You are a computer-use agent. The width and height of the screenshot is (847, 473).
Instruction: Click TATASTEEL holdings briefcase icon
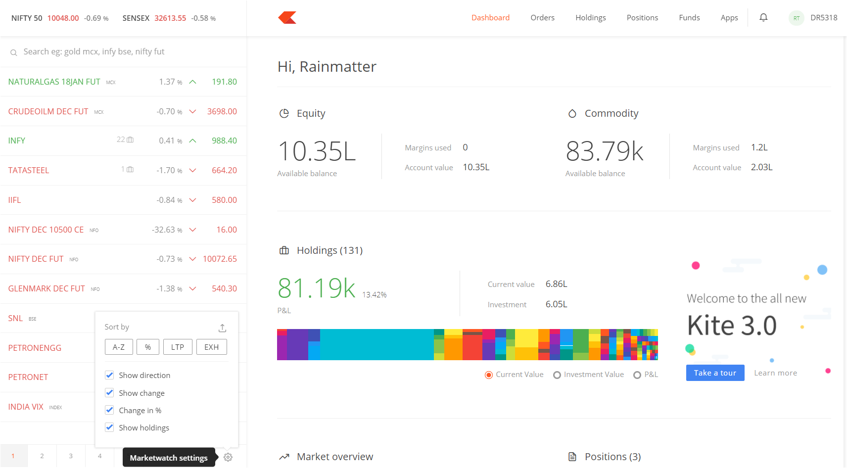[130, 169]
